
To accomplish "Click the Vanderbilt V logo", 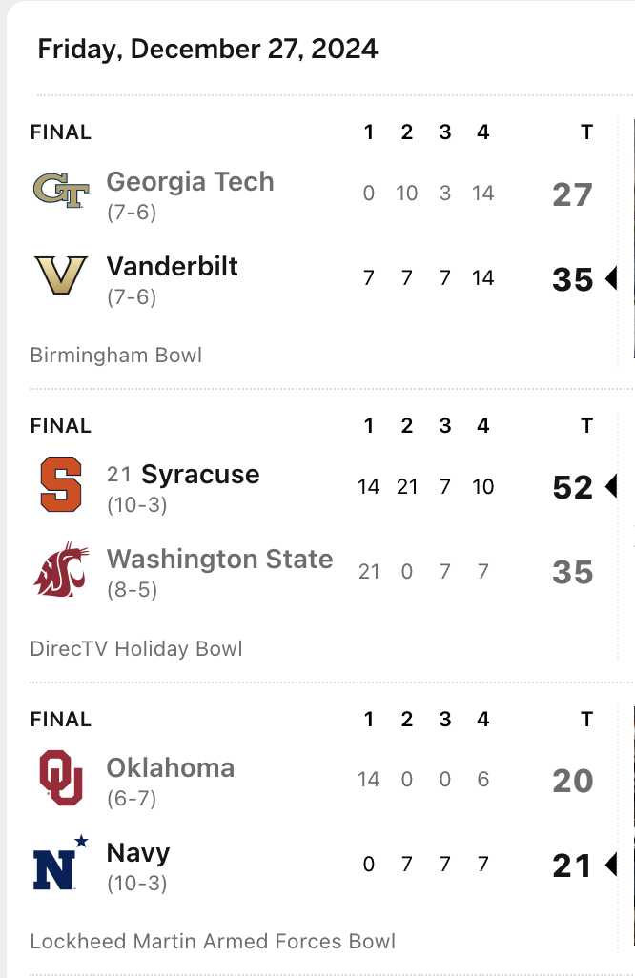I will coord(60,275).
